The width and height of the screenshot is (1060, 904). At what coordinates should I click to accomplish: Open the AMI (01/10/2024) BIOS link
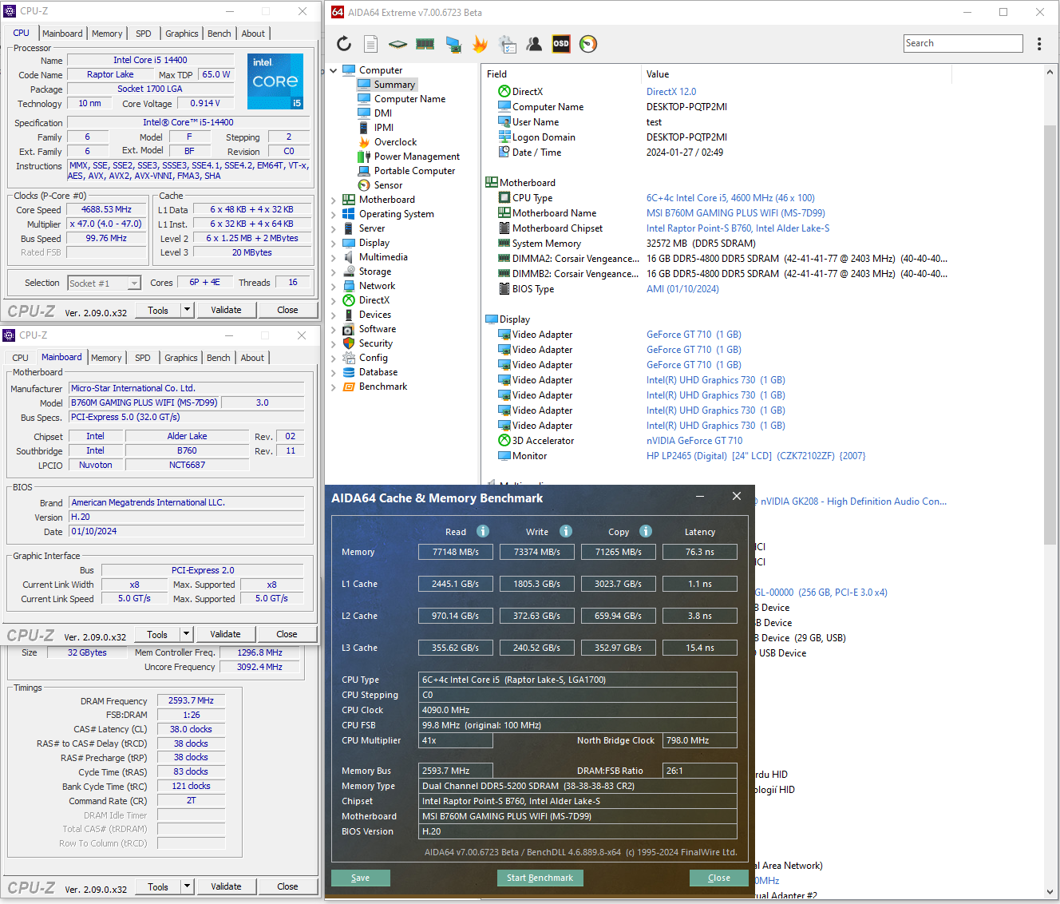[682, 289]
